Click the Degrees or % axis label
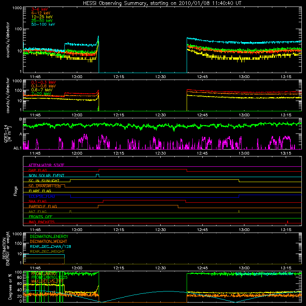 click(10, 287)
